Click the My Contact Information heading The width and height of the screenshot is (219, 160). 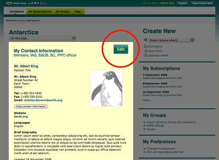pyautogui.click(x=39, y=51)
